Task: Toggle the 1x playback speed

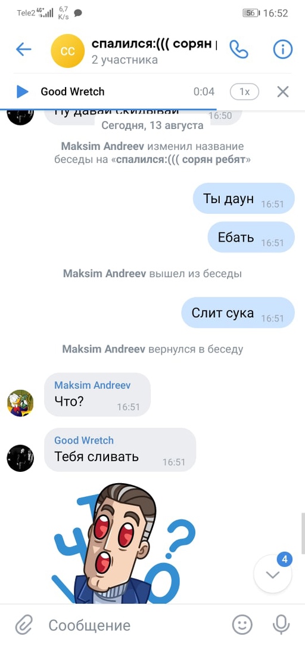Action: pos(244,92)
